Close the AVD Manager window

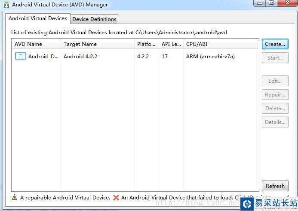(x=287, y=3)
